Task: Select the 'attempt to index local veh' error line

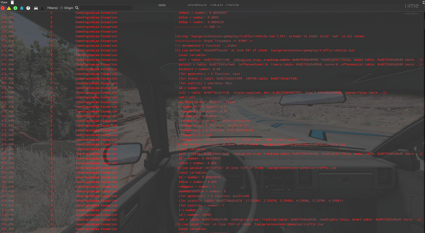Action: click(x=270, y=36)
